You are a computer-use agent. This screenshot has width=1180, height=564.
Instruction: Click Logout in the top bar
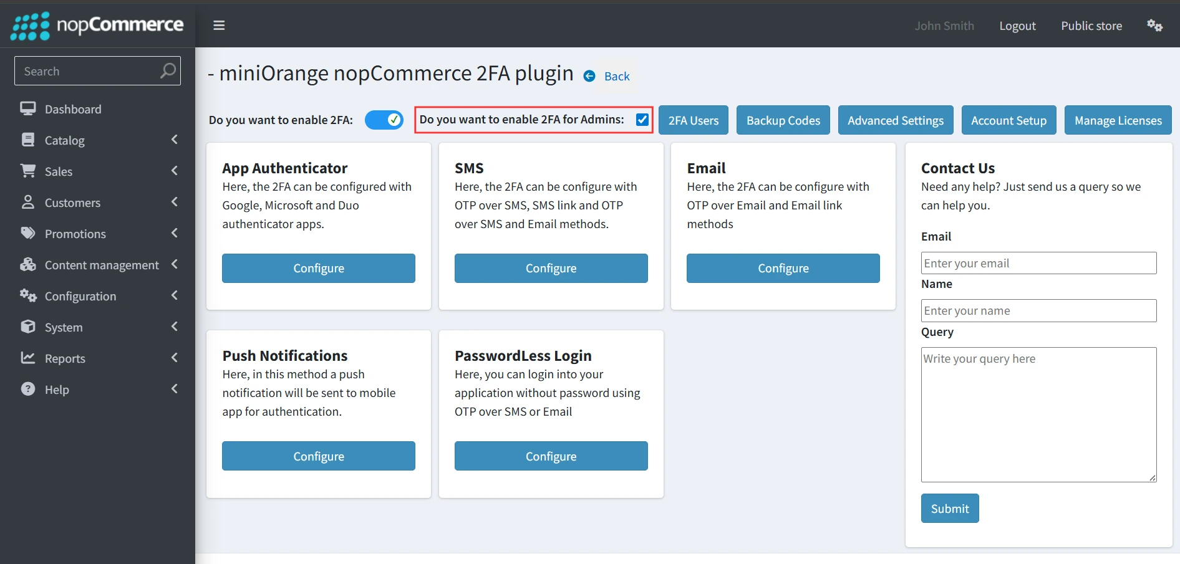tap(1017, 26)
